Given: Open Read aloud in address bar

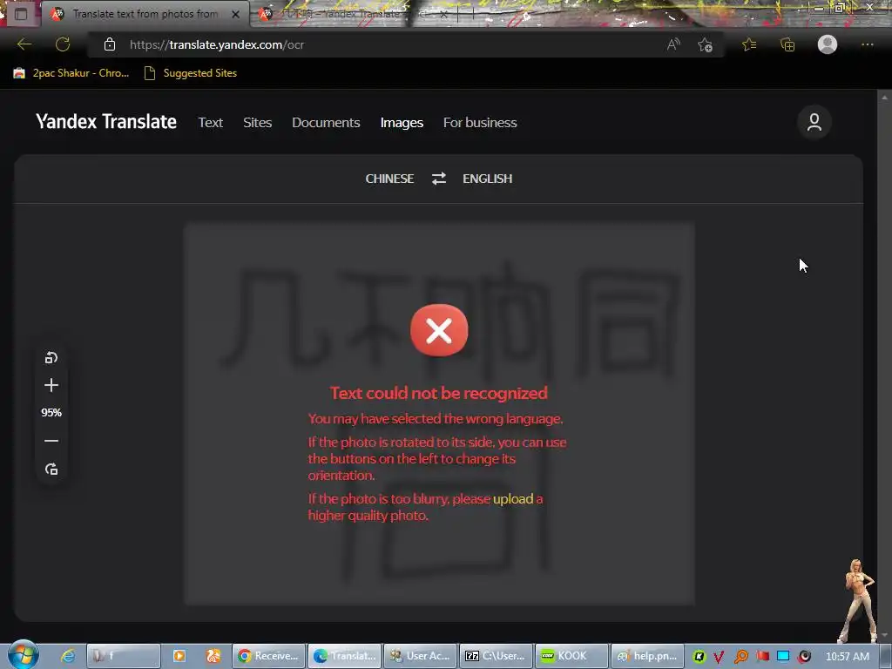Looking at the screenshot, I should pyautogui.click(x=673, y=44).
